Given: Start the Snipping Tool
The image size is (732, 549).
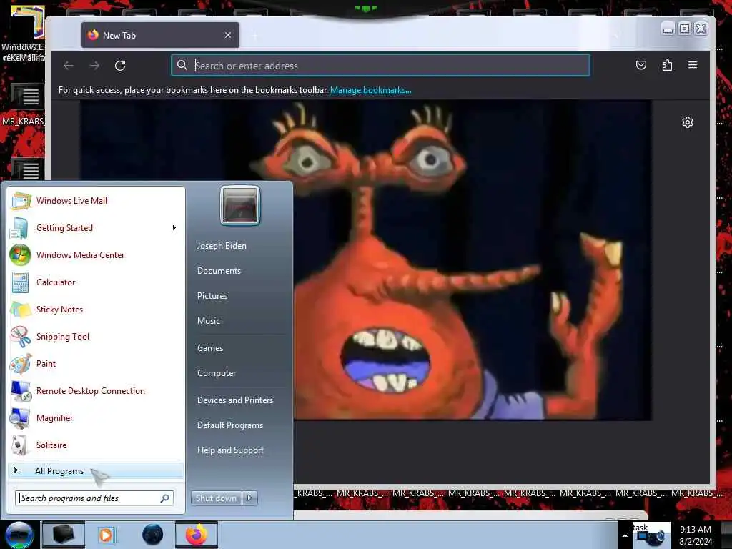Looking at the screenshot, I should (x=96, y=337).
